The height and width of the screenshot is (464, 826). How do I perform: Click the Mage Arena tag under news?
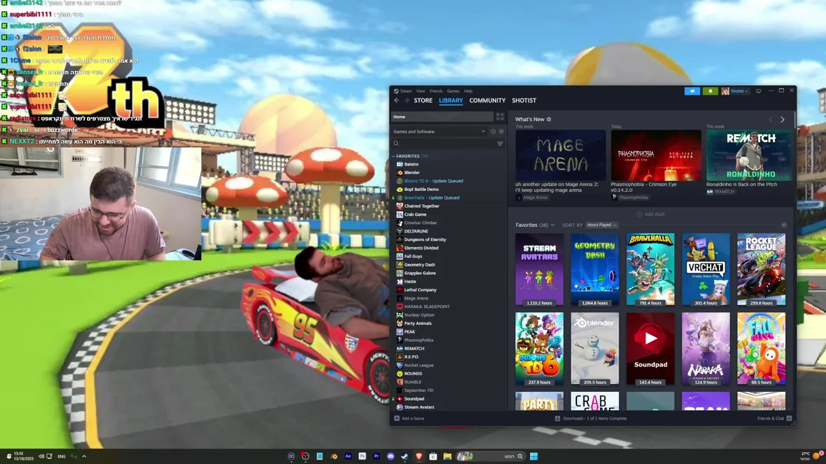tap(531, 197)
